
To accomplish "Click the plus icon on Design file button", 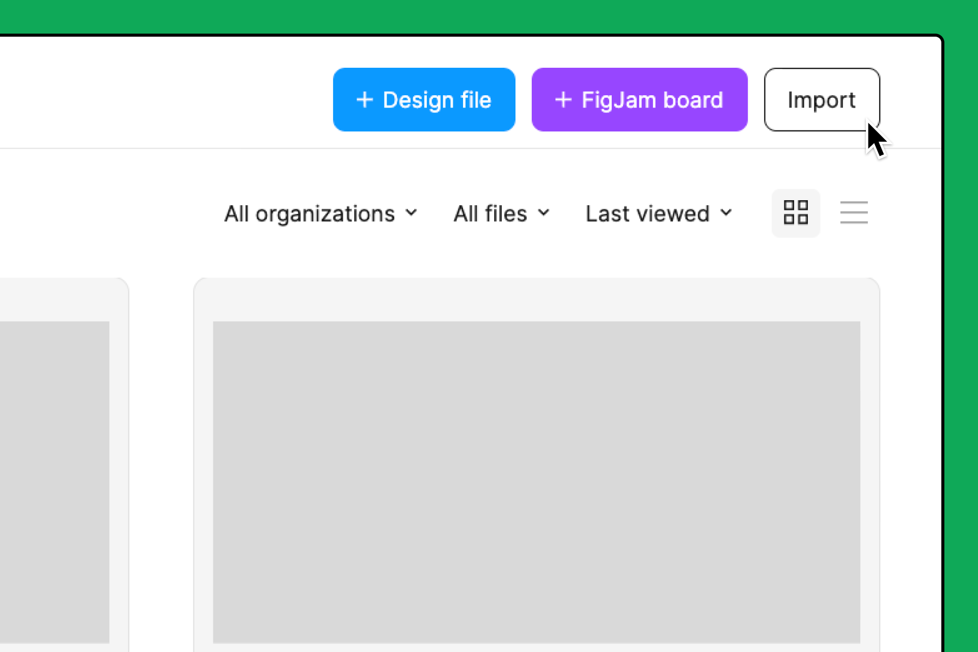I will tap(365, 100).
